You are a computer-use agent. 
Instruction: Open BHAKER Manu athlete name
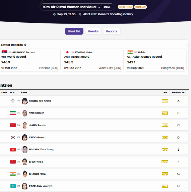pyautogui.click(x=38, y=174)
